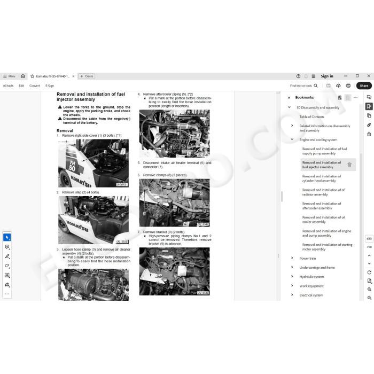This screenshot has width=374, height=374.
Task: Go to previous page with up arrow
Action: coord(369,255)
